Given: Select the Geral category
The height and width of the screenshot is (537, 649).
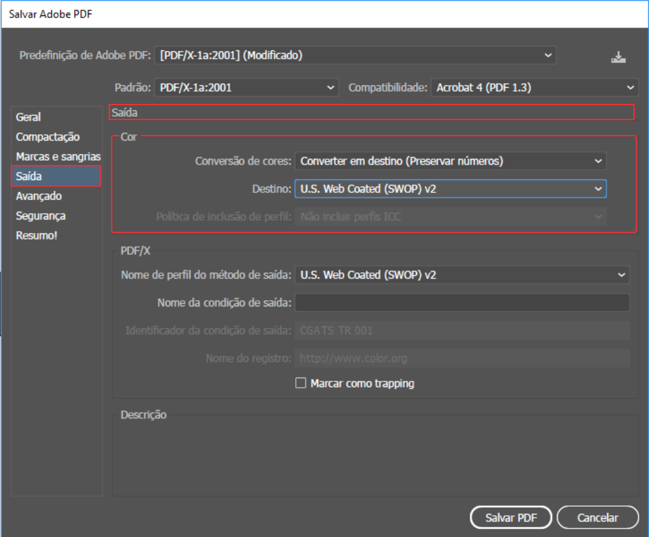Looking at the screenshot, I should pos(28,117).
